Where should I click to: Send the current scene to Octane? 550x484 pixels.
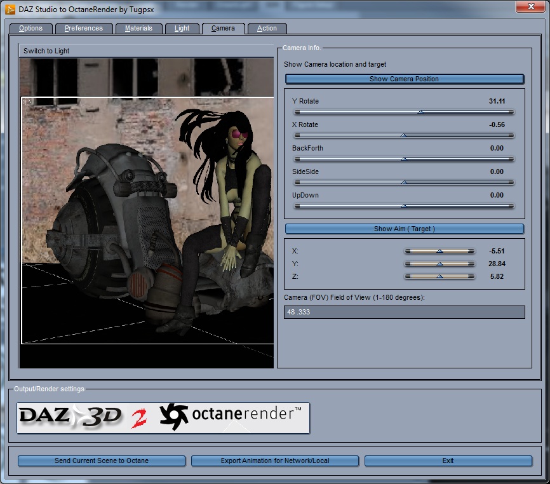coord(102,460)
